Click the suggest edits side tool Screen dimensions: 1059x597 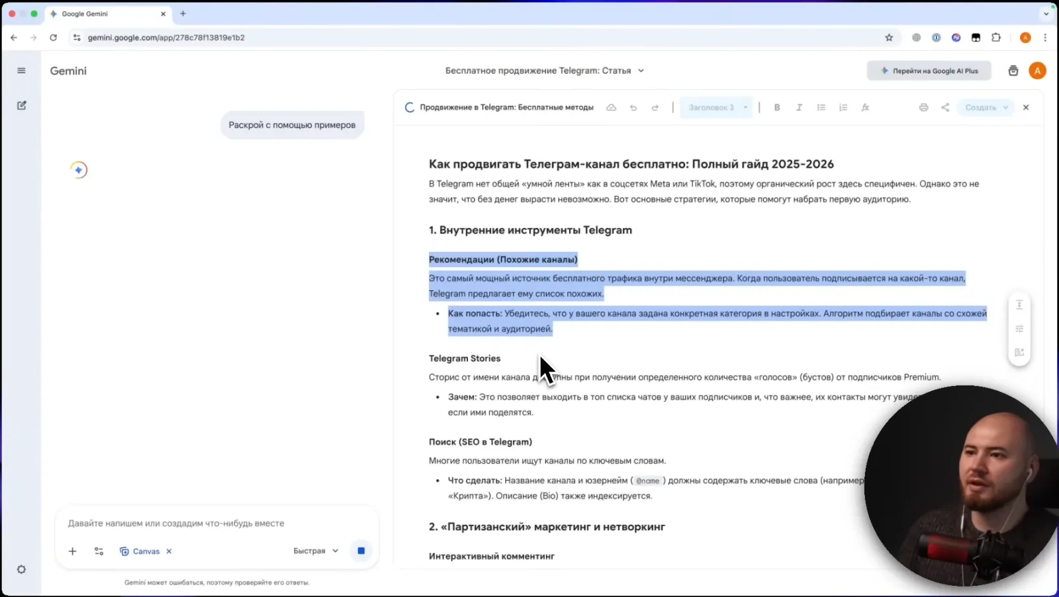(1019, 352)
